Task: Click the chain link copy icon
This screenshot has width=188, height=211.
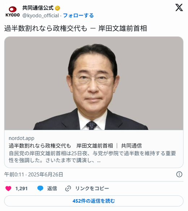Action: [x=68, y=189]
